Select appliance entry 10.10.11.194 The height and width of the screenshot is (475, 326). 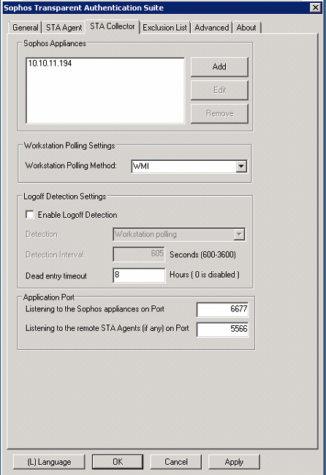tap(50, 64)
